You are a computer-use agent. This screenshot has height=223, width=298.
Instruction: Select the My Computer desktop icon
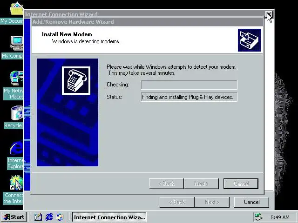pos(17,43)
